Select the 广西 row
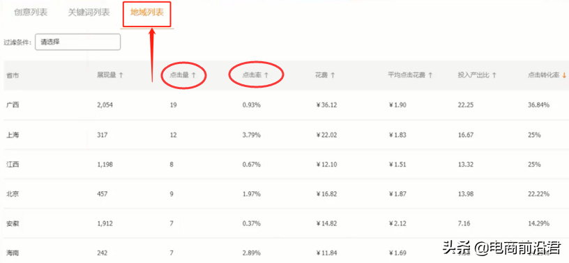 (284, 105)
